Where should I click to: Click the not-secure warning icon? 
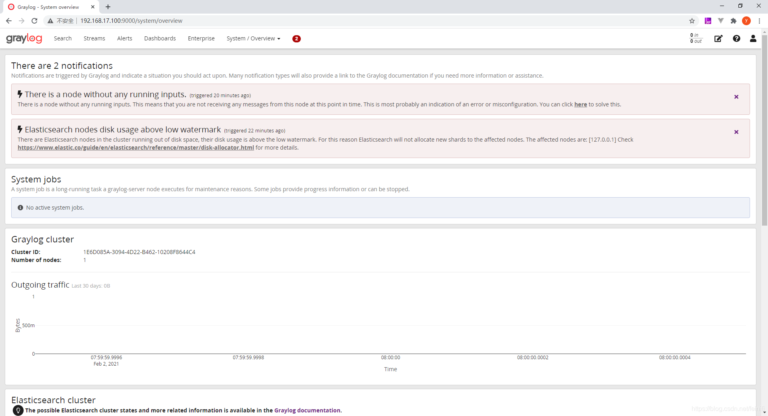[x=50, y=21]
